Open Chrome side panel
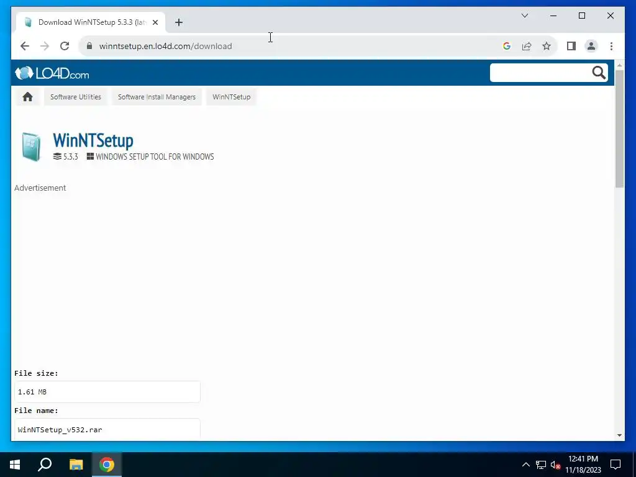This screenshot has width=636, height=477. [x=571, y=46]
